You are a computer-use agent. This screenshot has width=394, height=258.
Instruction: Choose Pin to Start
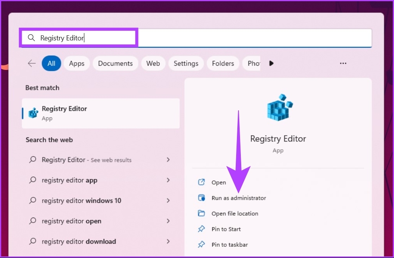point(226,229)
